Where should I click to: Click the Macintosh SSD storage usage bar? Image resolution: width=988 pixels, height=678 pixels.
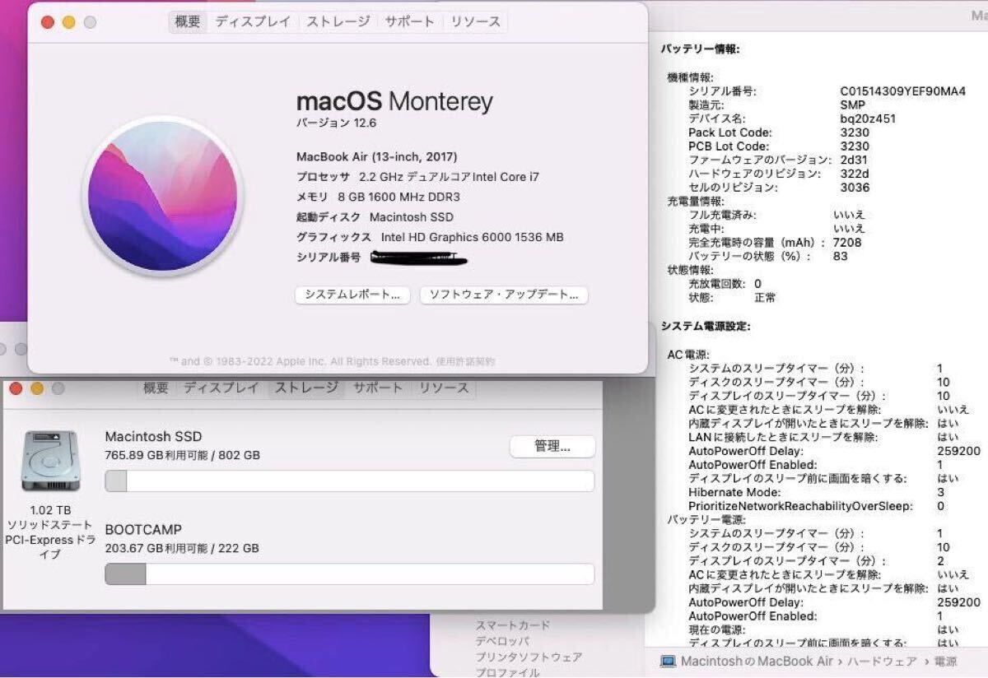coord(350,481)
